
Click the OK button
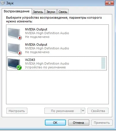(55, 123)
